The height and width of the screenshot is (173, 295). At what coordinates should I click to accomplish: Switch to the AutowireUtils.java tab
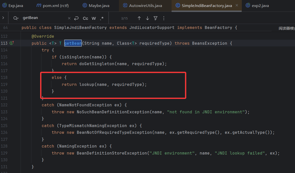[145, 5]
